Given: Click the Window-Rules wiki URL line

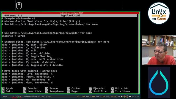Looking at the screenshot, I should point(50,24).
